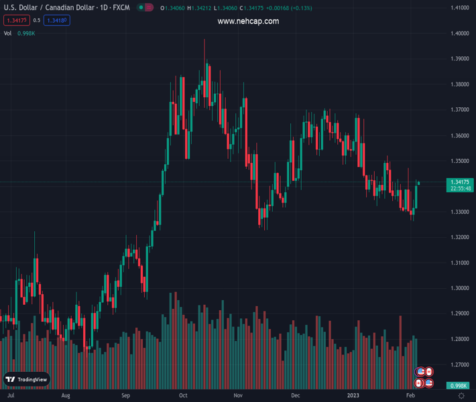This screenshot has width=476, height=402.
Task: Click the 1.38000 price axis label
Action: tap(460, 84)
